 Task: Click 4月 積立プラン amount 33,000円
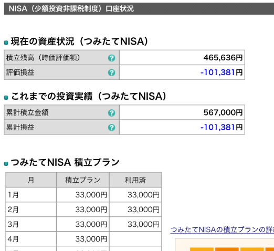(x=91, y=239)
